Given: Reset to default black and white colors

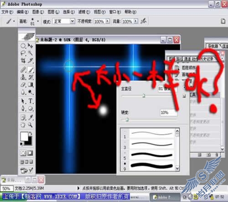Looking at the screenshot, I should (x=22, y=144).
